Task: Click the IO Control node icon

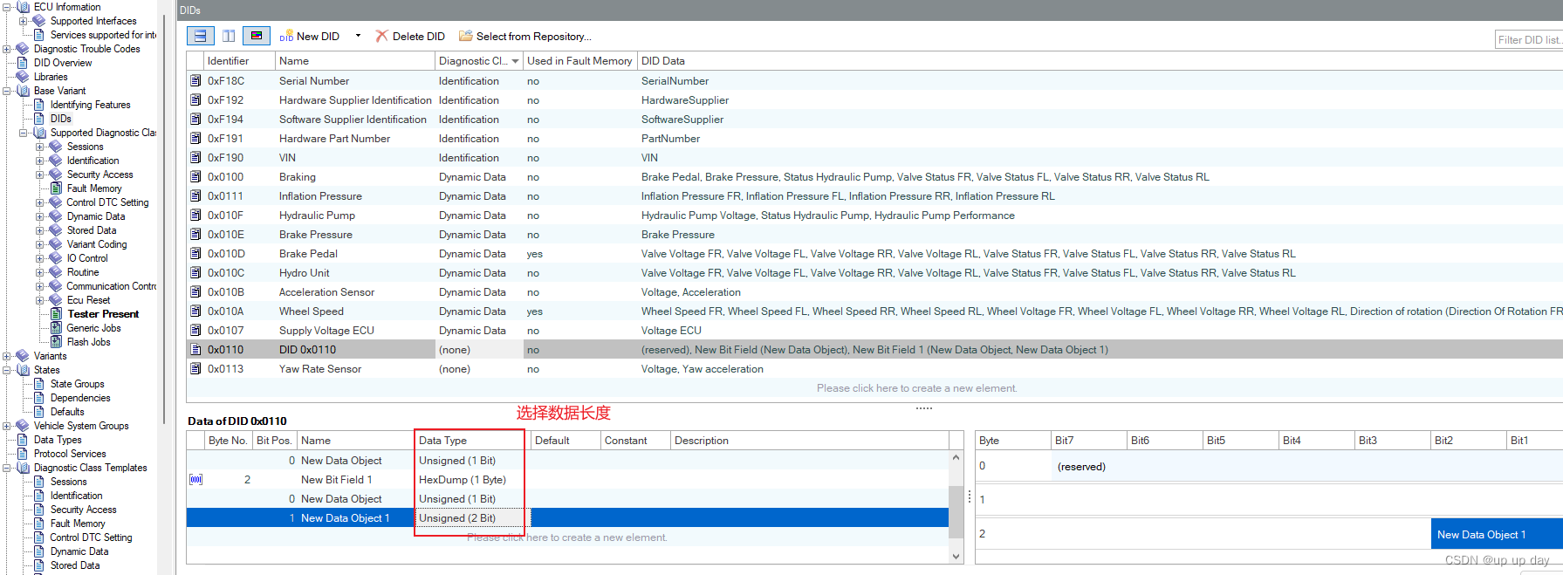Action: click(56, 258)
